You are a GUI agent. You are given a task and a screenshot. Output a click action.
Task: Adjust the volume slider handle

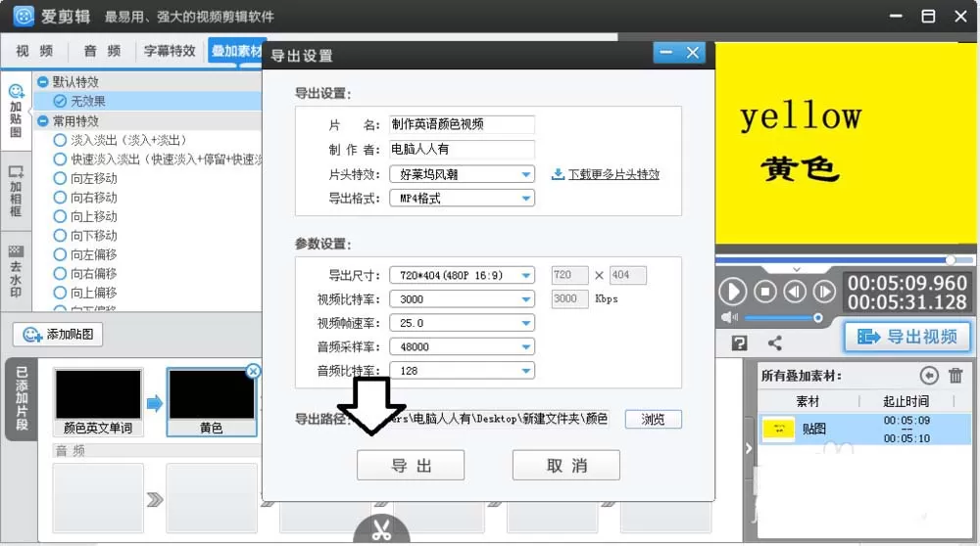[817, 318]
